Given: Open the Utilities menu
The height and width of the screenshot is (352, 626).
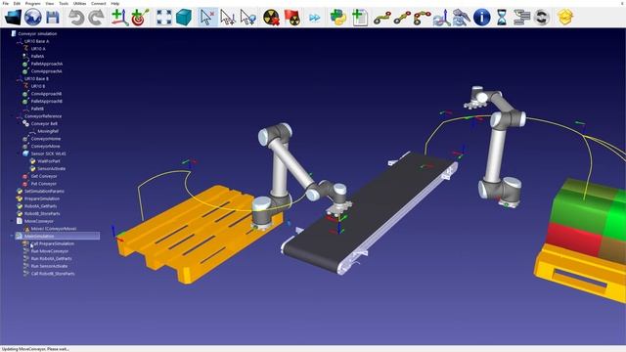Looking at the screenshot, I should pyautogui.click(x=79, y=3).
